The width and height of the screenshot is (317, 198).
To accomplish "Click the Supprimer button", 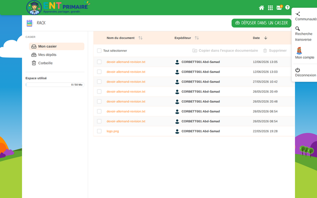I will (x=275, y=51).
